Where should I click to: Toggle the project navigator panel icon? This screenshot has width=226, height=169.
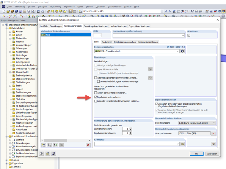tap(70, 11)
